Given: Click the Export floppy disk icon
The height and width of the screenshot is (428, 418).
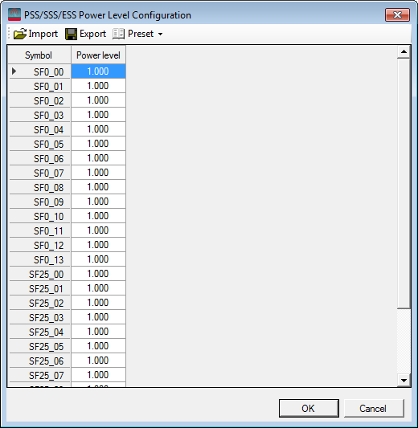Looking at the screenshot, I should pyautogui.click(x=71, y=34).
